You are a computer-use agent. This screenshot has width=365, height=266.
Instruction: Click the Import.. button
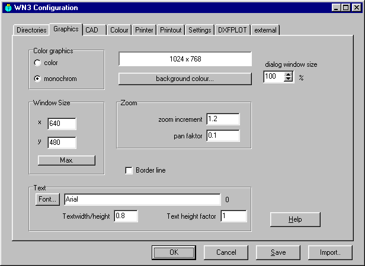coord(330,252)
